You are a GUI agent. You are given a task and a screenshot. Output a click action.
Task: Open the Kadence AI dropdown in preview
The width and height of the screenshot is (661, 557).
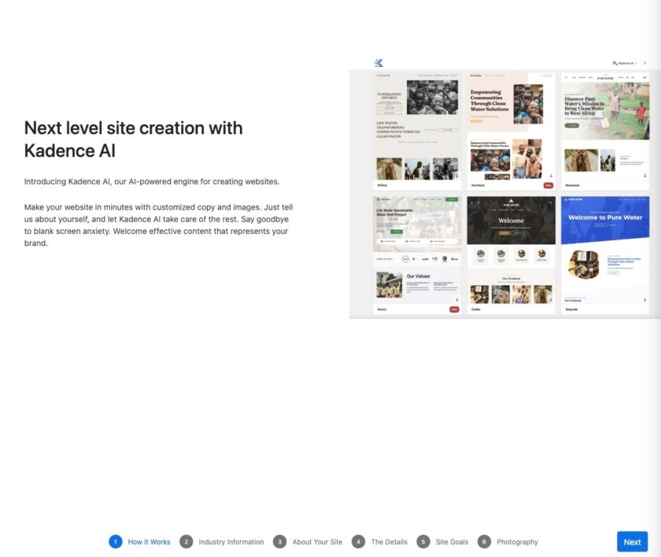tap(626, 63)
